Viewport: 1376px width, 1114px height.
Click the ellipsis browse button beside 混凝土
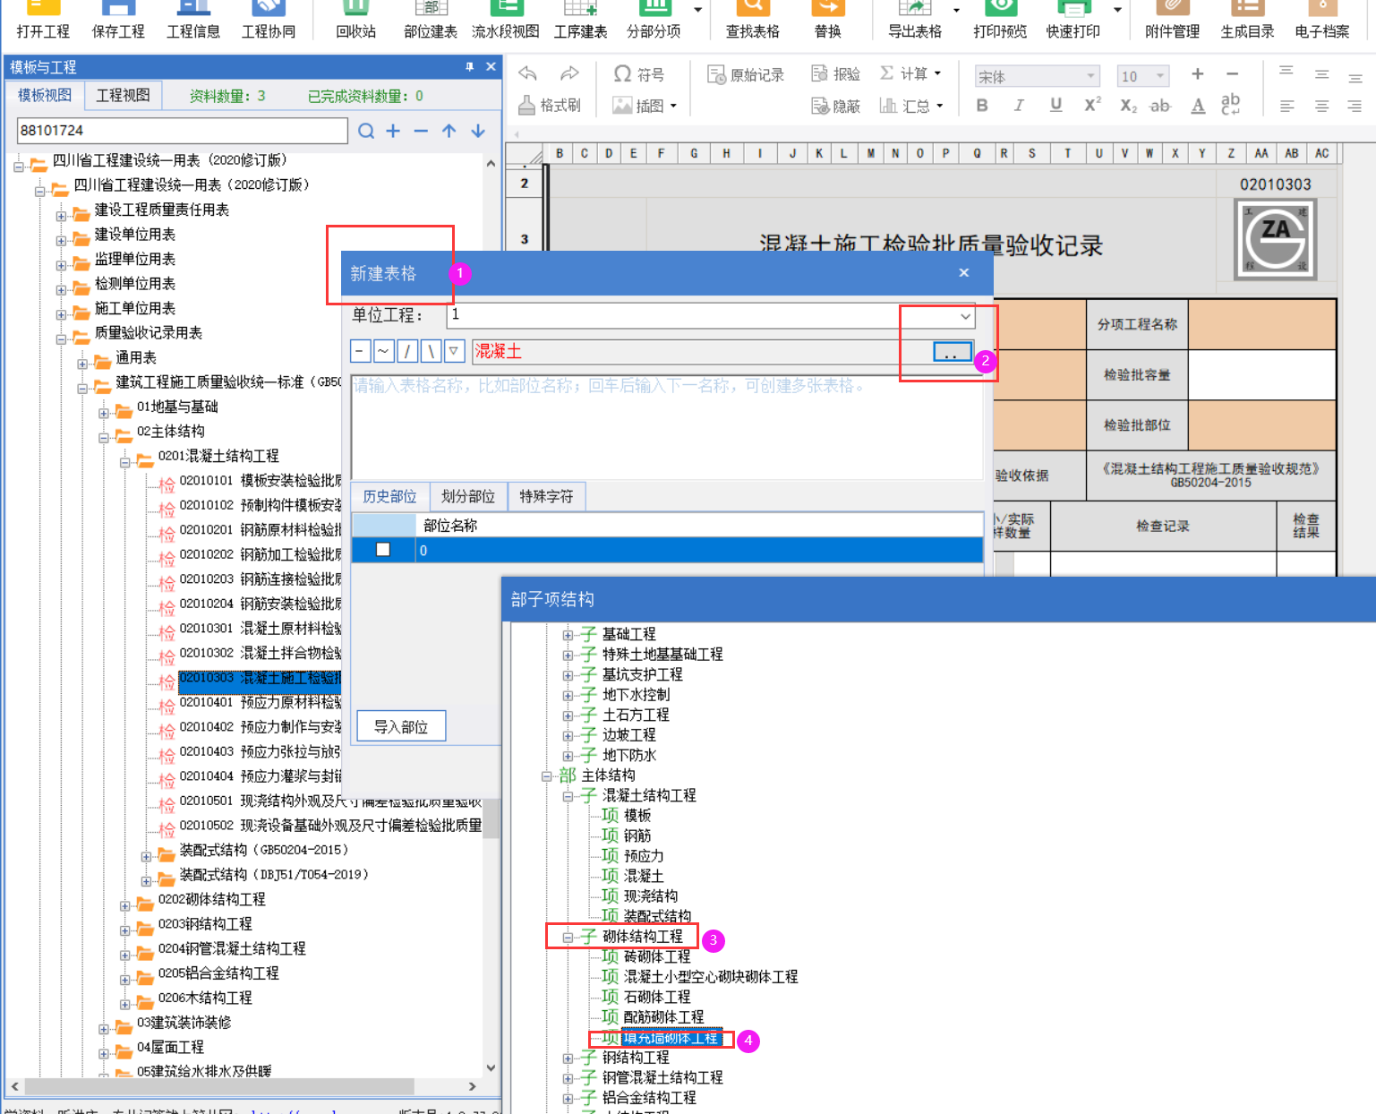pos(952,351)
